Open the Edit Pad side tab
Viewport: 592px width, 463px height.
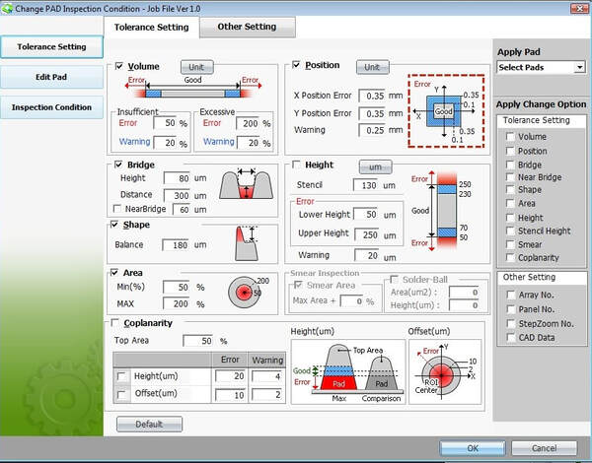click(51, 76)
